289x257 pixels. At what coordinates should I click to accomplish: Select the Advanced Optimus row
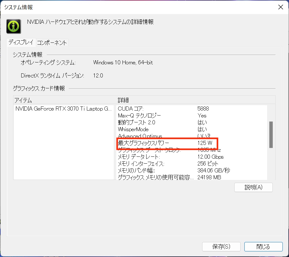192,136
